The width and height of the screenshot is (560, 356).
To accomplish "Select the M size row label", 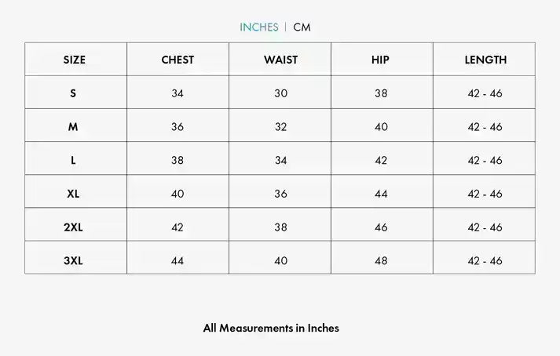I will click(73, 127).
